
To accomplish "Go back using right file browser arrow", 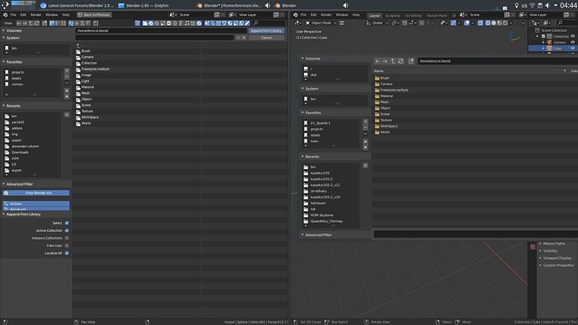I will pos(378,61).
